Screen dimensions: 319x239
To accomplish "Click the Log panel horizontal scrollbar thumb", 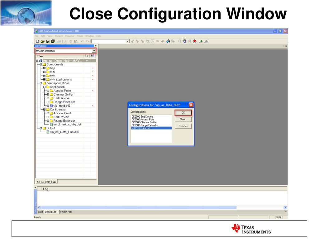I will 139,207.
